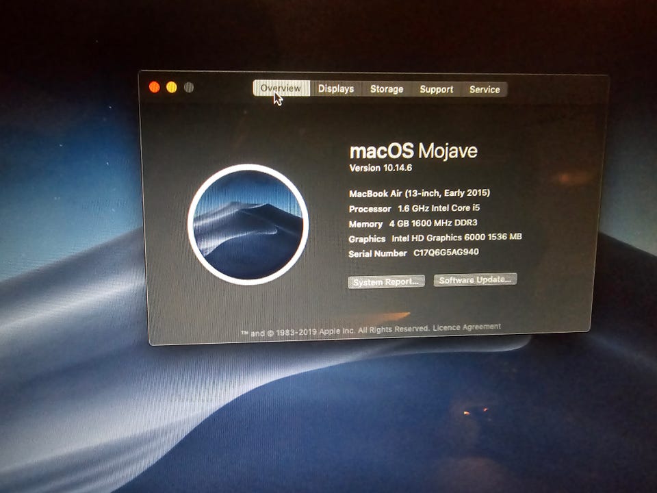Image resolution: width=657 pixels, height=493 pixels.
Task: Open the System Report button
Action: coord(386,281)
